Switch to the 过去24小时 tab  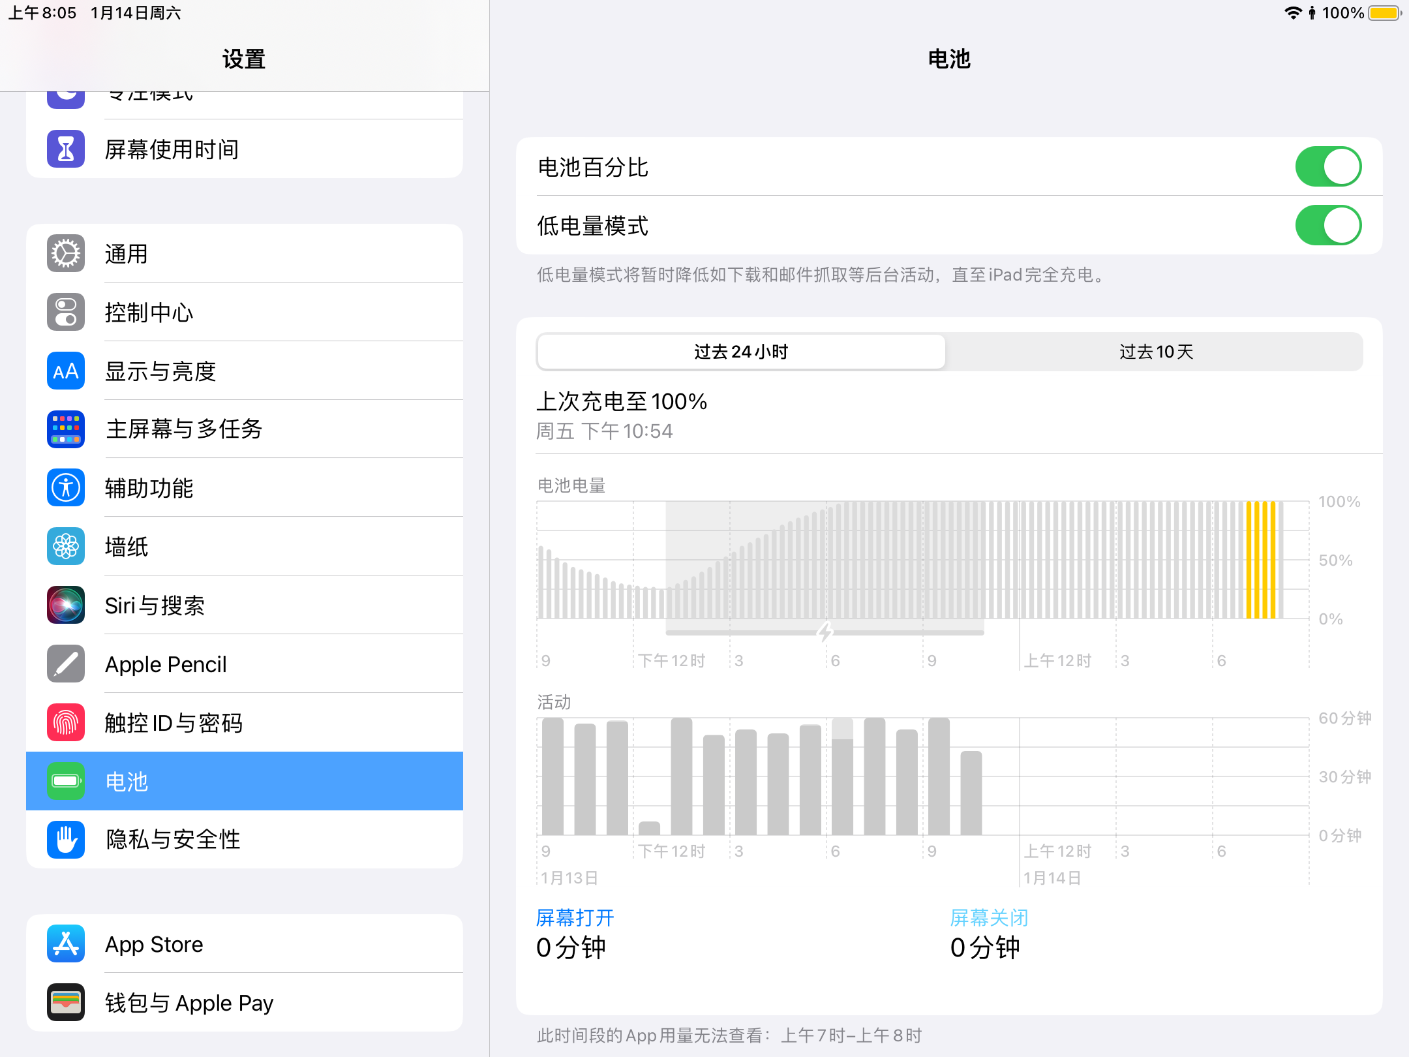(740, 352)
